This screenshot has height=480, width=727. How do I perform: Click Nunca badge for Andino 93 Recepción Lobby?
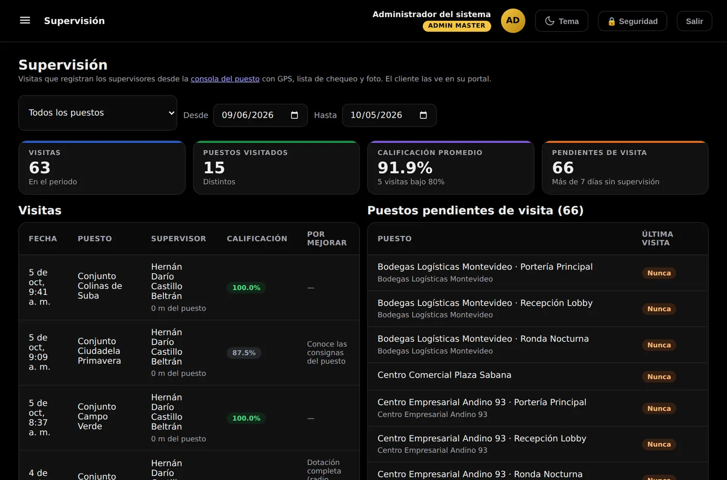tap(659, 444)
